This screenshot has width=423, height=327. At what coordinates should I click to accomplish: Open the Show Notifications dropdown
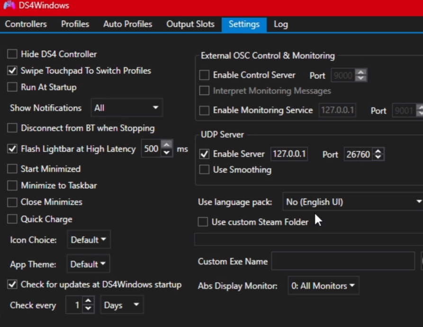point(127,108)
